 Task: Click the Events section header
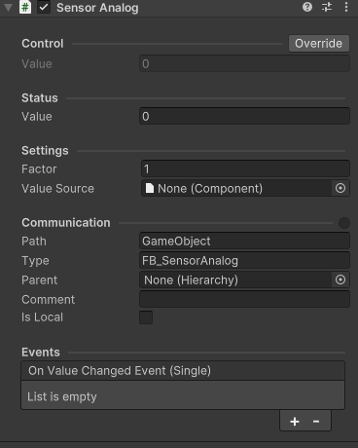(41, 353)
